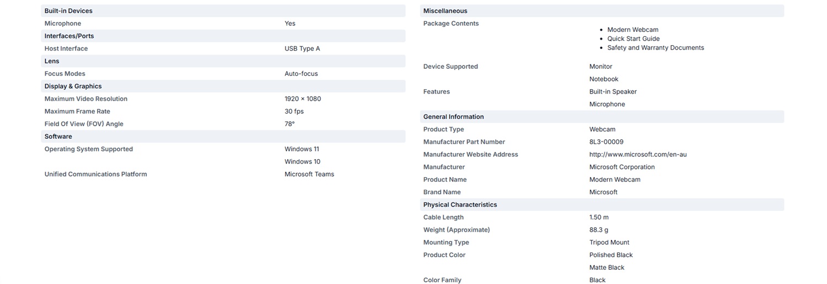Select Field Of View (FOV) Angle label
This screenshot has height=284, width=827.
pyautogui.click(x=84, y=124)
